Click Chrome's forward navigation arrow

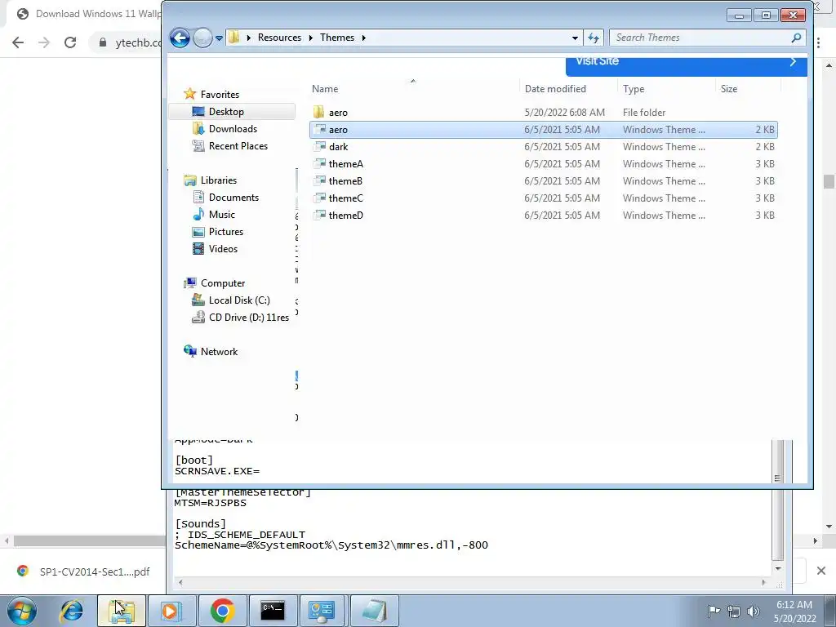(44, 42)
